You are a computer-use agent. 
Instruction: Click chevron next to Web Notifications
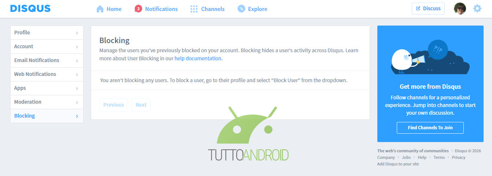click(x=77, y=75)
